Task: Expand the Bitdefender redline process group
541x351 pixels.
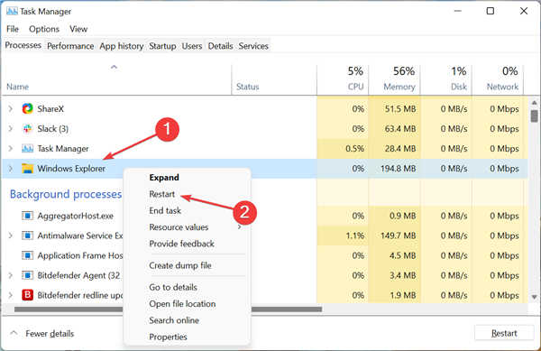Action: click(x=10, y=295)
